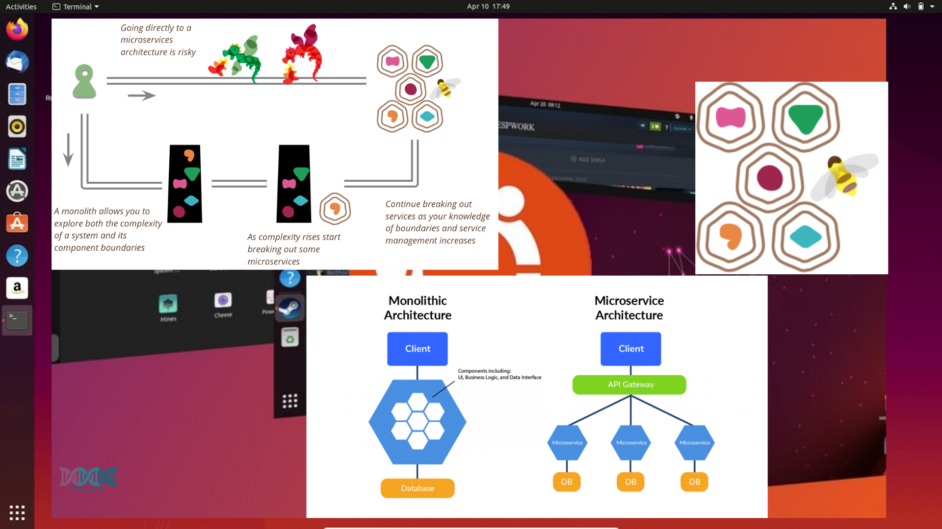This screenshot has height=529, width=942.
Task: Click the bee in the large honeycomb image
Action: coord(844,176)
